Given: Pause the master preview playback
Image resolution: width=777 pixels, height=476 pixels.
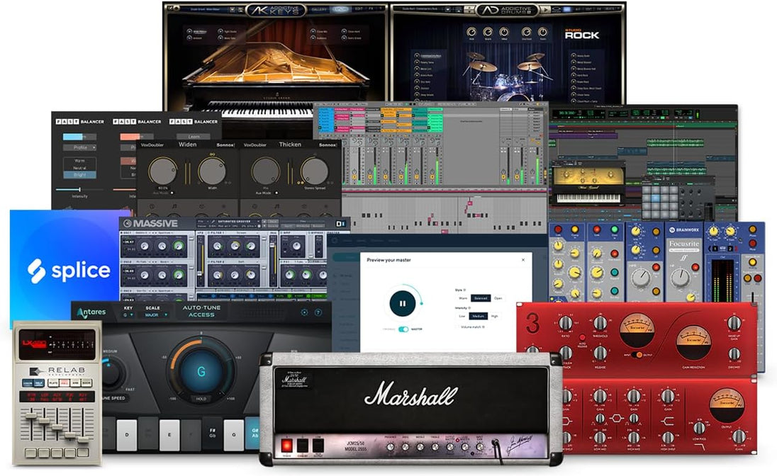Looking at the screenshot, I should tap(402, 303).
